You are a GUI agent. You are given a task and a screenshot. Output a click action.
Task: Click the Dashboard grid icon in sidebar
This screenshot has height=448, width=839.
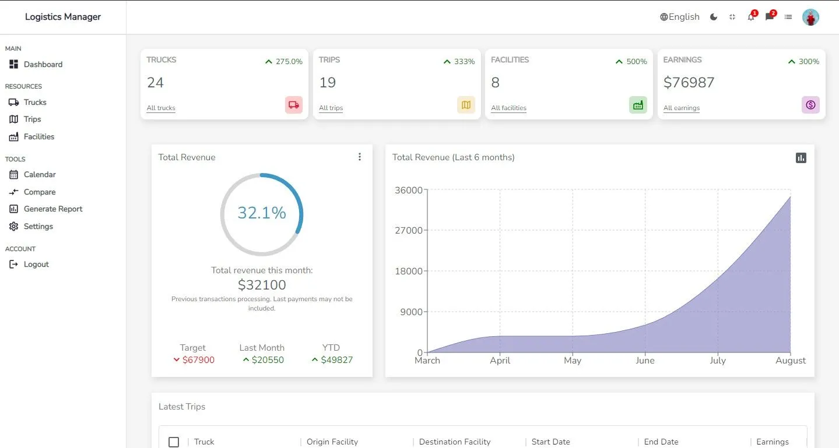click(x=14, y=64)
